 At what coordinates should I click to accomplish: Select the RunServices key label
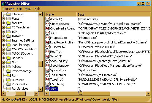[20, 89]
